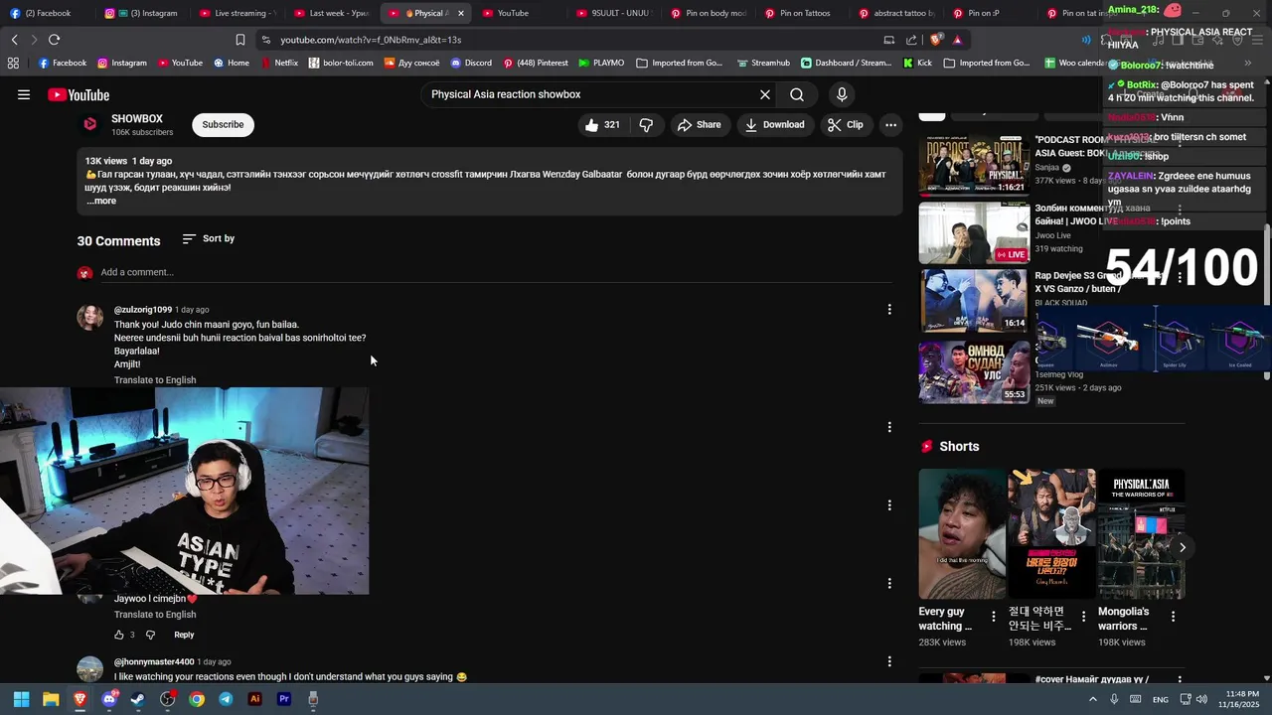Start voice search with microphone
1272x715 pixels.
click(x=842, y=95)
